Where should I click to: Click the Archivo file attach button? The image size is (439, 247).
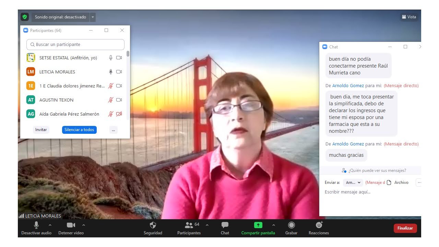[398, 183]
